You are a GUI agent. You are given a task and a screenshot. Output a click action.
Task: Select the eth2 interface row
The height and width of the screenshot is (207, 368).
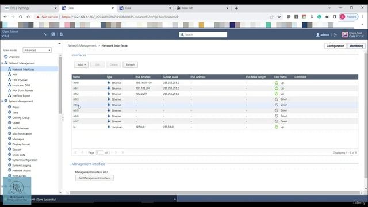pos(214,94)
